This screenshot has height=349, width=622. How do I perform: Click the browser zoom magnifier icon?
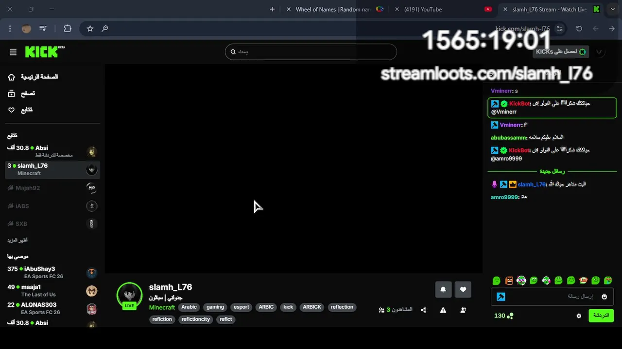[104, 29]
